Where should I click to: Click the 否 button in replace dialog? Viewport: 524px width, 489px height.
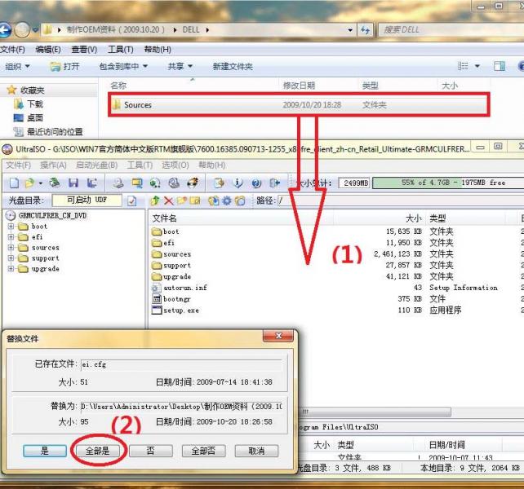[151, 451]
